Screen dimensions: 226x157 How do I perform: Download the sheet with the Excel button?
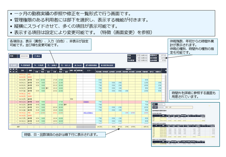(78, 65)
